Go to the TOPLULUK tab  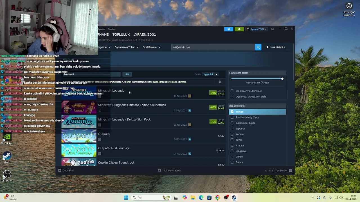[x=121, y=35]
